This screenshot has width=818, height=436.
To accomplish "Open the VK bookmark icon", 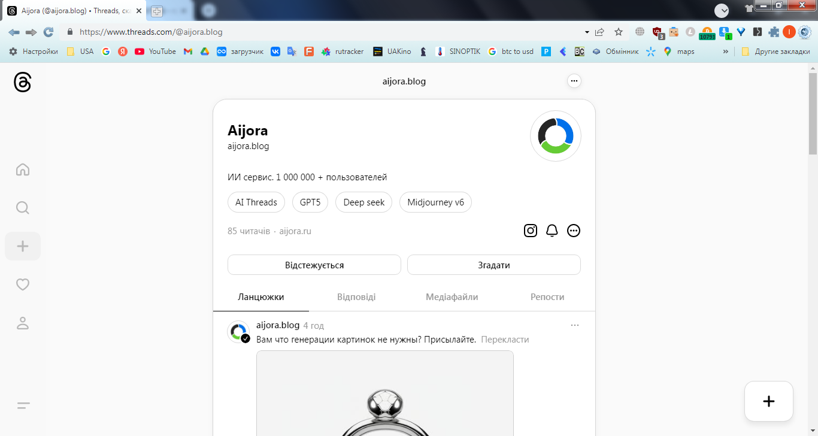I will tap(275, 52).
